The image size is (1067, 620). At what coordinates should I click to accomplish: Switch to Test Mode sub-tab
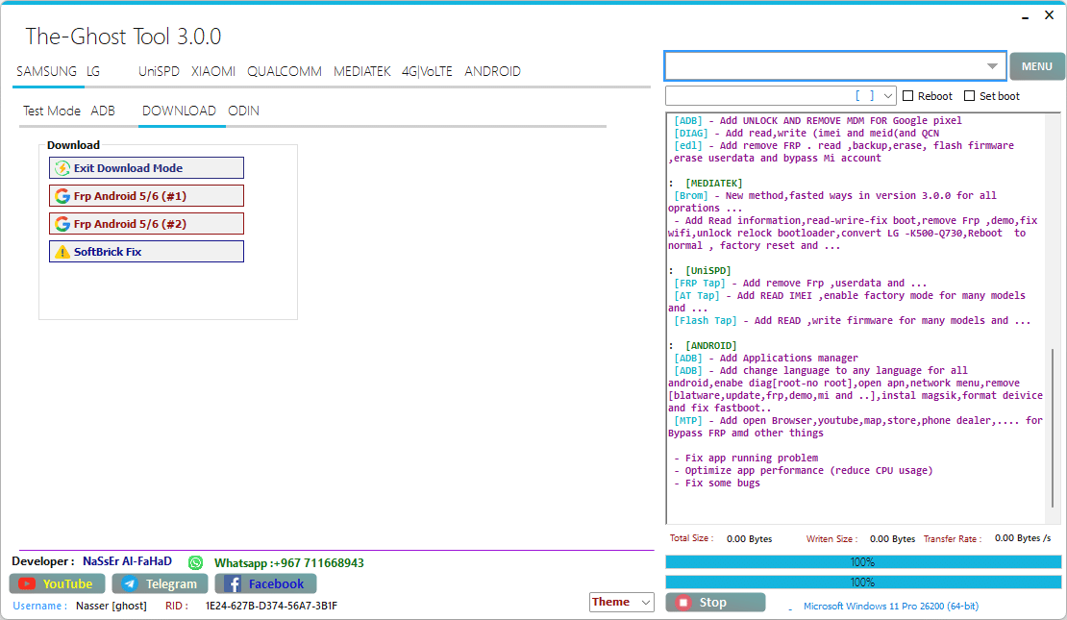point(52,111)
